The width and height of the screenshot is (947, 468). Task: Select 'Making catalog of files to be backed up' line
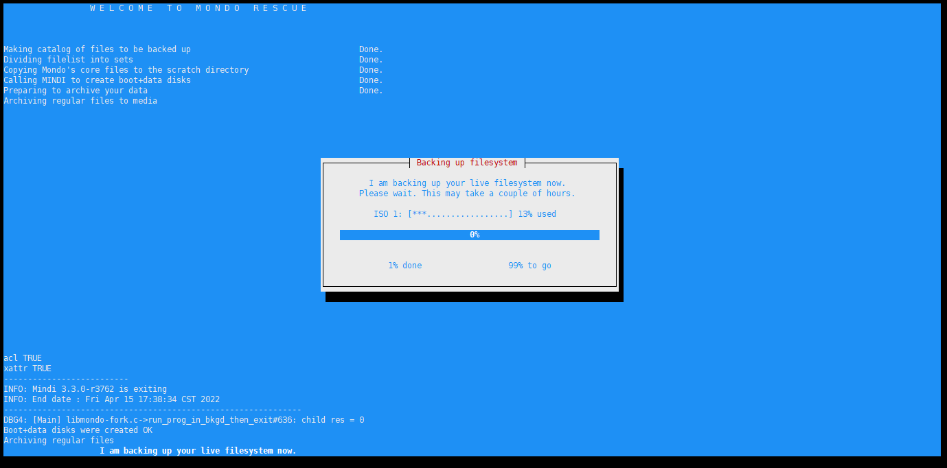click(x=97, y=49)
